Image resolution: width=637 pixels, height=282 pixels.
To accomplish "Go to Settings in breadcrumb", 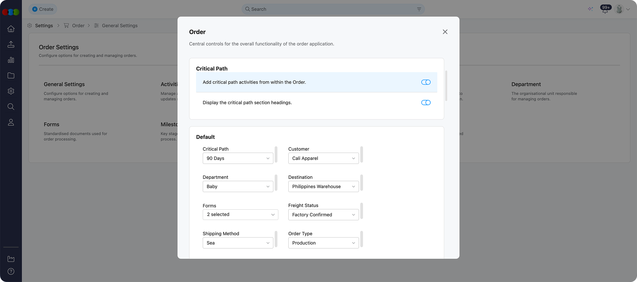I will pos(44,26).
